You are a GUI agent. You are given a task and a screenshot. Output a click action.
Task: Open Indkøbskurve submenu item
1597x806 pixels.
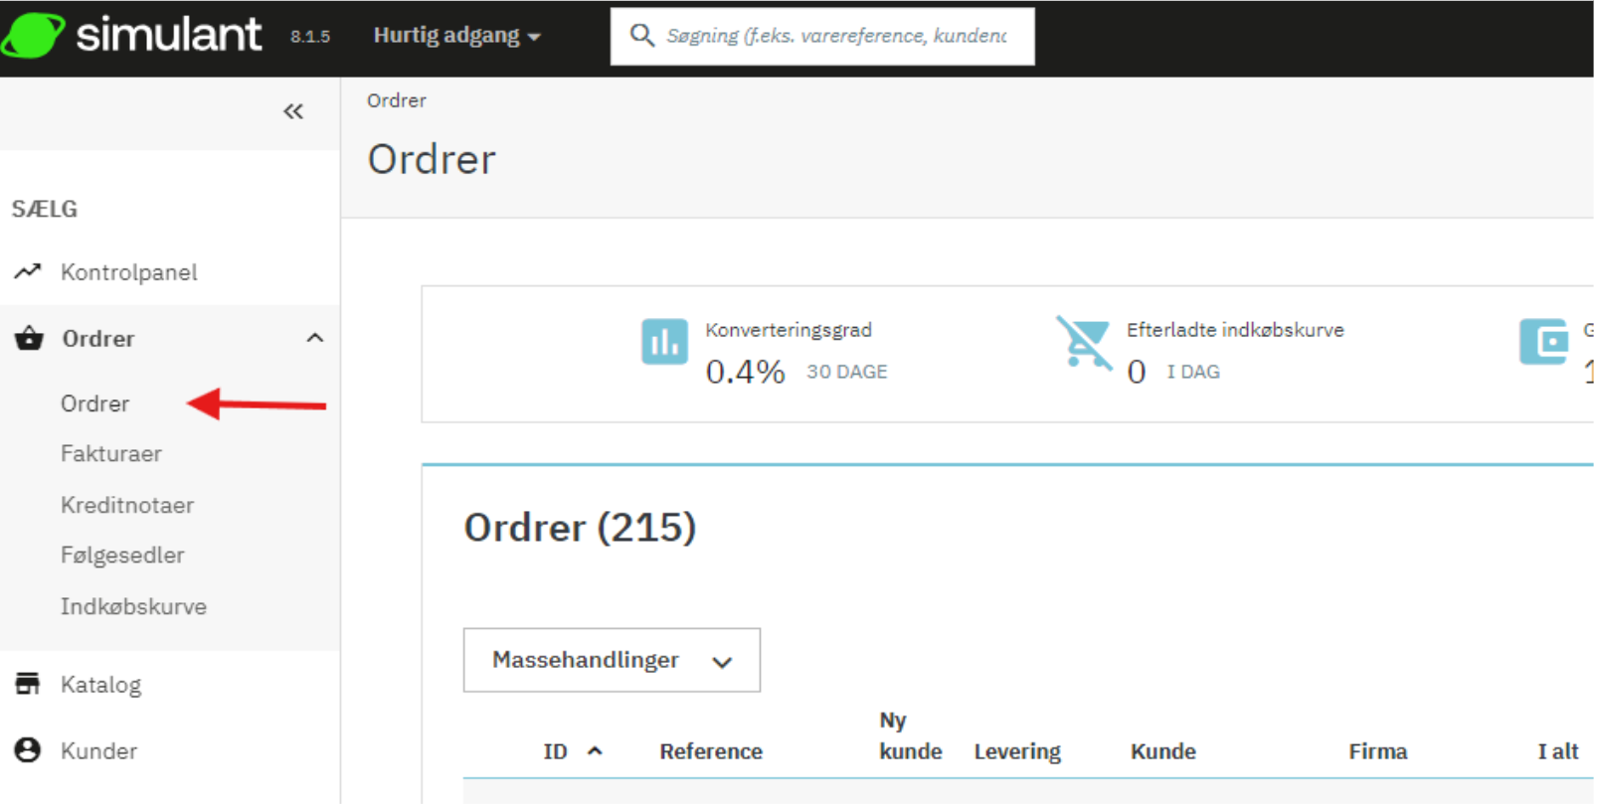[133, 607]
